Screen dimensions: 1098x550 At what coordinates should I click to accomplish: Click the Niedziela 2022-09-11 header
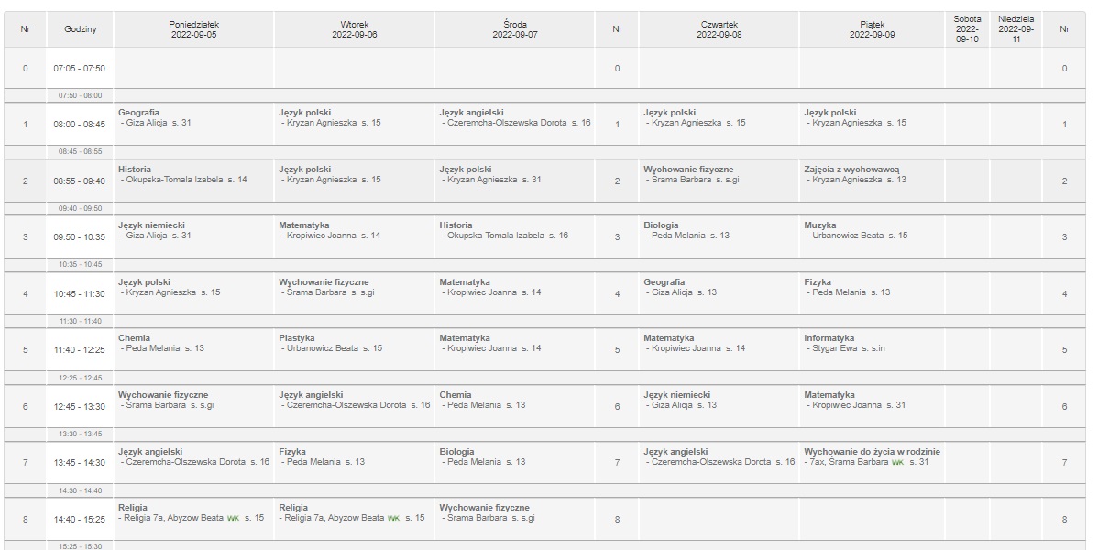coord(1016,29)
